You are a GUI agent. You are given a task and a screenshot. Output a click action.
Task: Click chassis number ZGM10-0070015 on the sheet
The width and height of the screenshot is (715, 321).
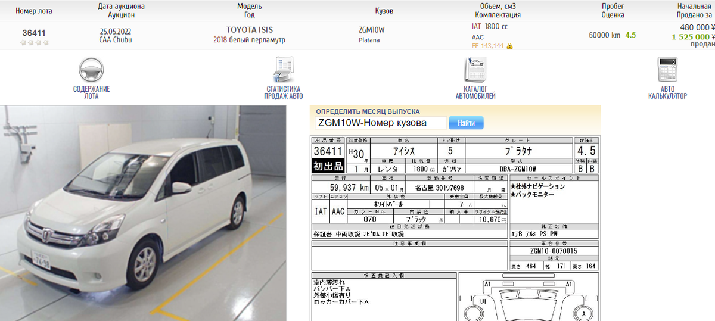554,251
